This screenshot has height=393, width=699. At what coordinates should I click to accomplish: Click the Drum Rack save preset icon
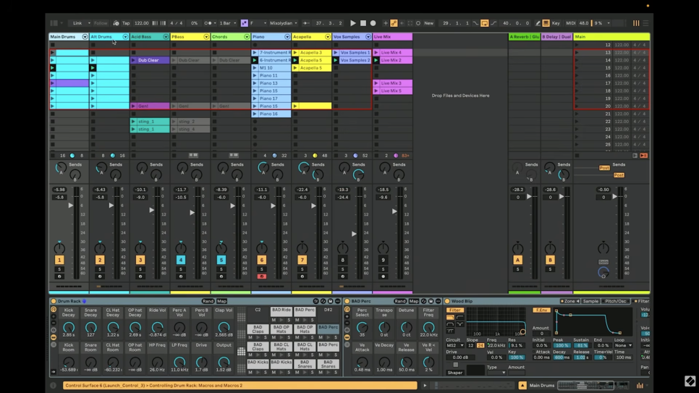click(331, 301)
